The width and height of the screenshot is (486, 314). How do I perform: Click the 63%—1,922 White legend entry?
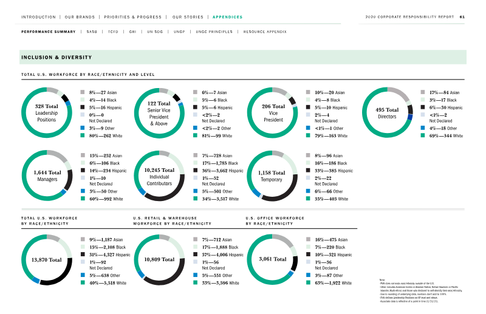tap(333, 282)
